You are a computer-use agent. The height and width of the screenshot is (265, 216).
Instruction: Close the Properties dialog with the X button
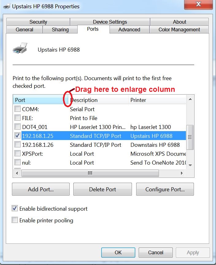198,4
